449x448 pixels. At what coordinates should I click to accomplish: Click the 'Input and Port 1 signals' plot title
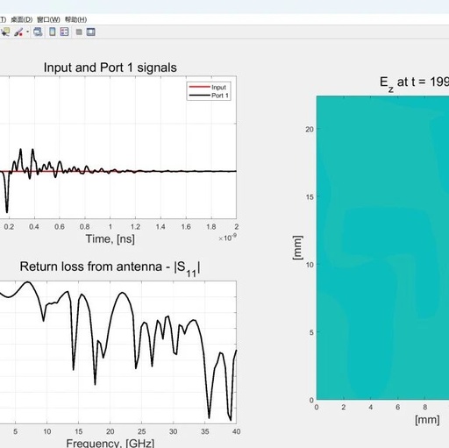tap(110, 68)
